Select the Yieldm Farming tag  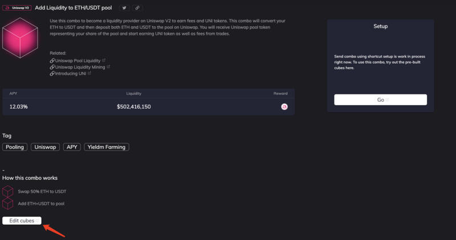(107, 147)
